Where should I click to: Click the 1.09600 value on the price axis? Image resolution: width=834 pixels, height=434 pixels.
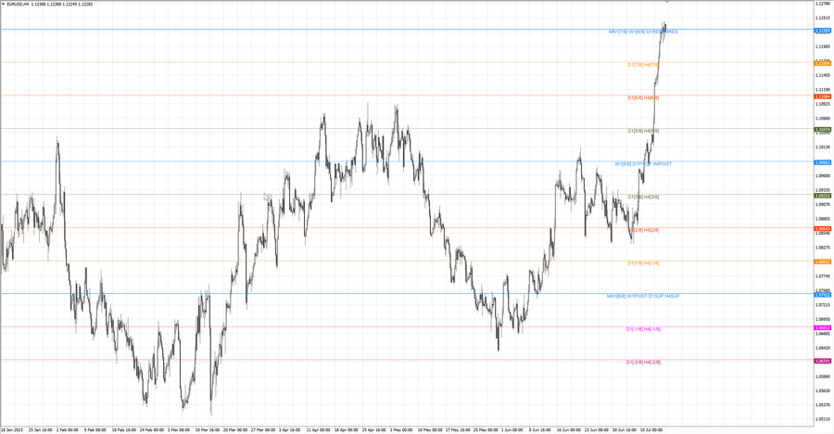pos(822,175)
